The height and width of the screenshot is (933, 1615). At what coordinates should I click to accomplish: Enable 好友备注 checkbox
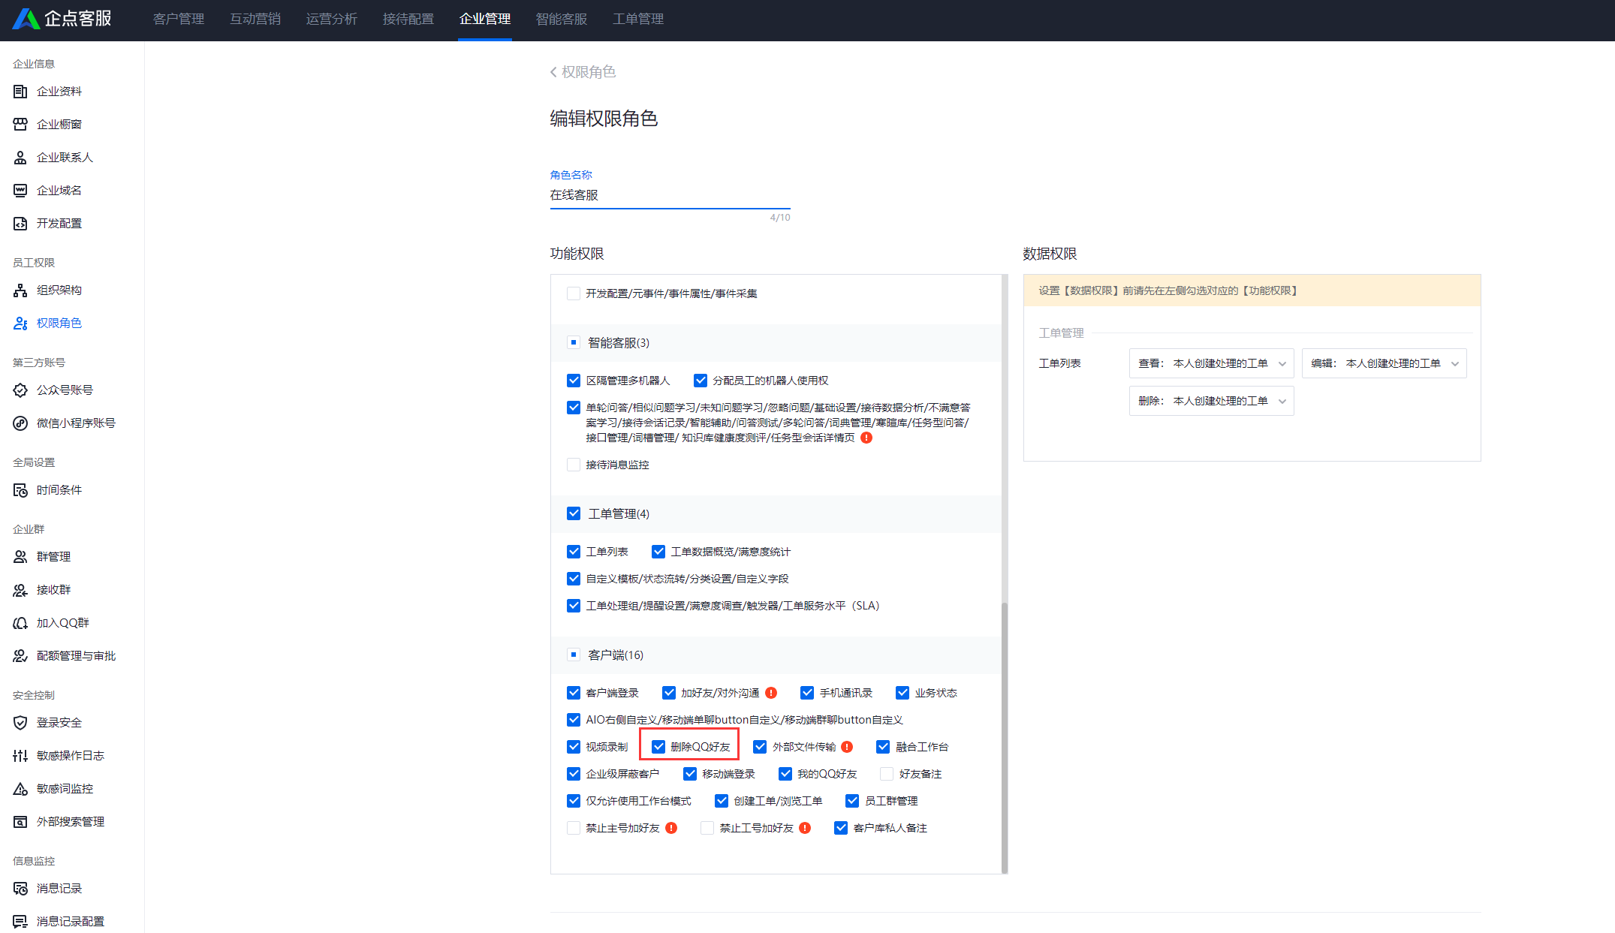(x=887, y=774)
